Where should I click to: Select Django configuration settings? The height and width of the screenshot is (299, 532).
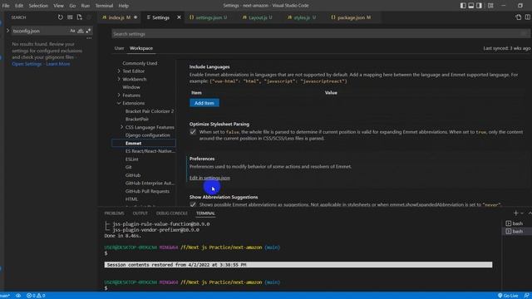coord(148,135)
